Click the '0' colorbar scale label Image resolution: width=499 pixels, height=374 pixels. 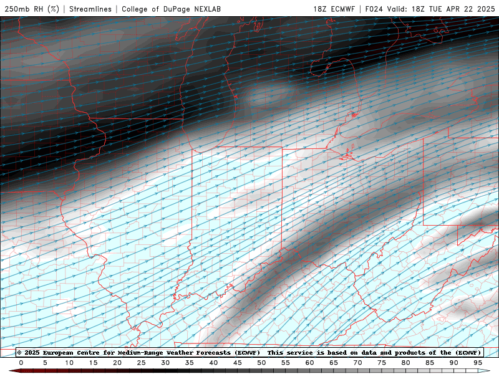21,363
